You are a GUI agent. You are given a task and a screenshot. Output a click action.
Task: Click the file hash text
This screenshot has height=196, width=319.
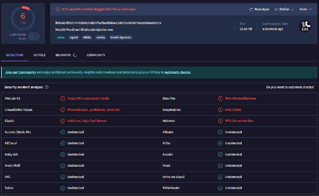pos(108,23)
